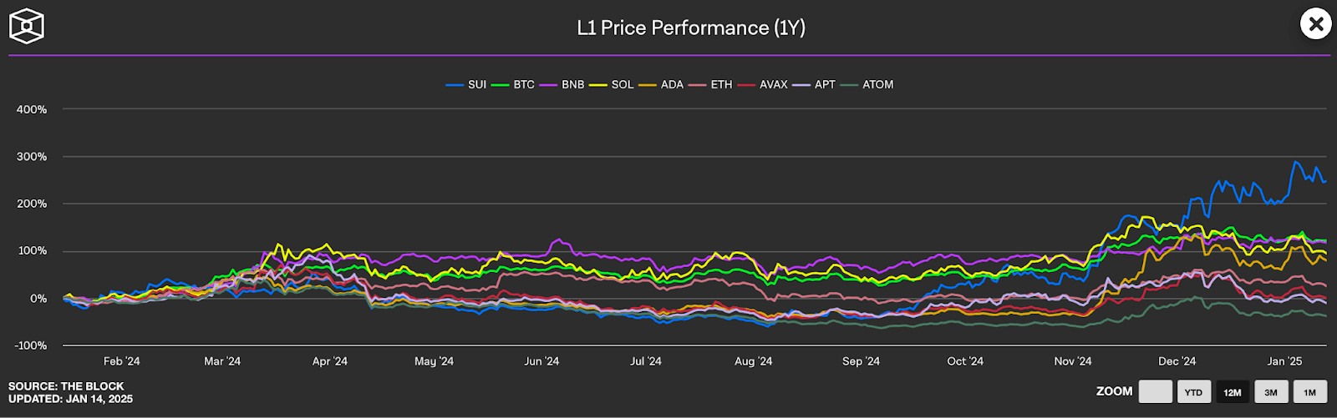
Task: Select the YTD zoom range
Action: tap(1193, 392)
